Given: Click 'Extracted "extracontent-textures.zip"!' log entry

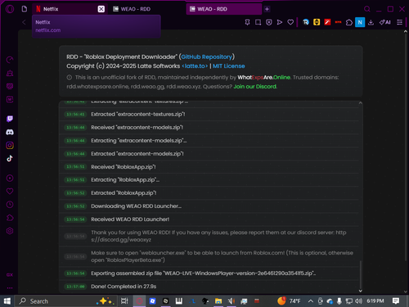Looking at the screenshot, I should point(209,115).
